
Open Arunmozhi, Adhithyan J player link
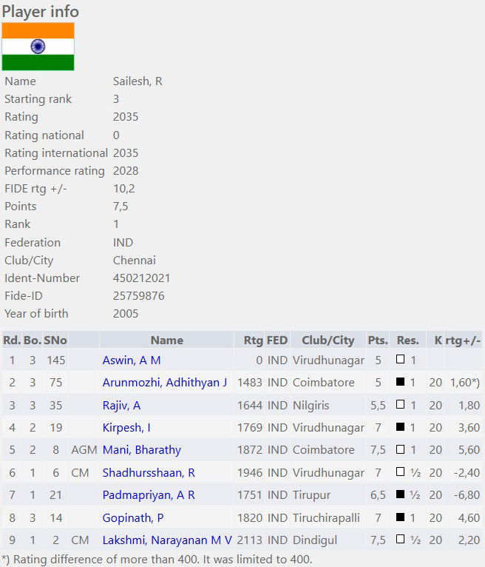pyautogui.click(x=164, y=383)
